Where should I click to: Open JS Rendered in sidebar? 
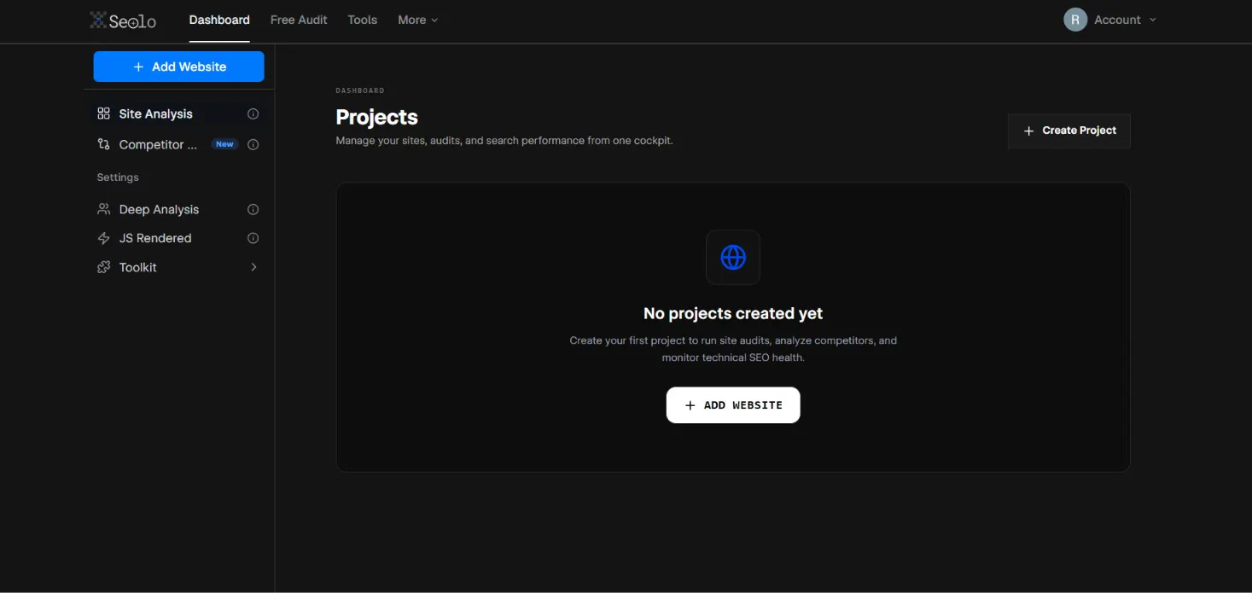pos(178,238)
